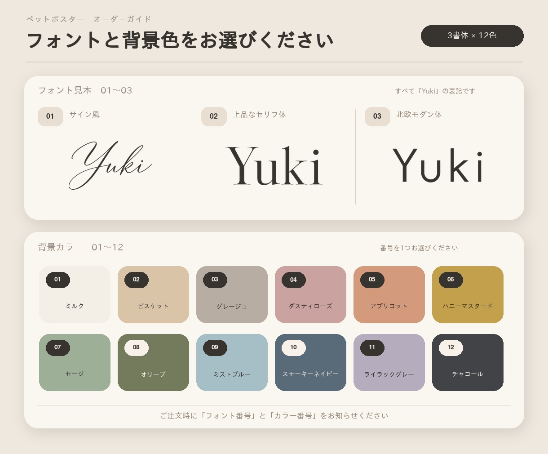Screen dimensions: 548x454
Task: Click number badge 12 on チャコール swatch
Action: (x=451, y=347)
